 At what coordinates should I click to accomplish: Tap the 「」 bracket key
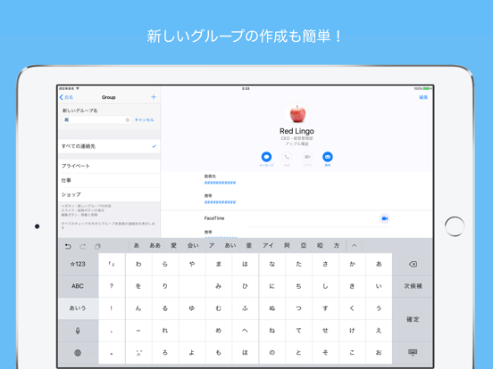tap(112, 264)
